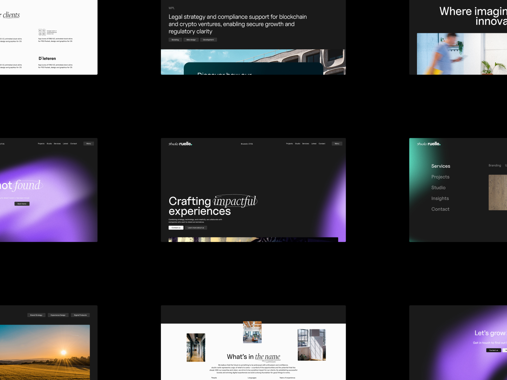Open the window photo right of the name heading
Image resolution: width=507 pixels, height=380 pixels.
pyautogui.click(x=312, y=345)
